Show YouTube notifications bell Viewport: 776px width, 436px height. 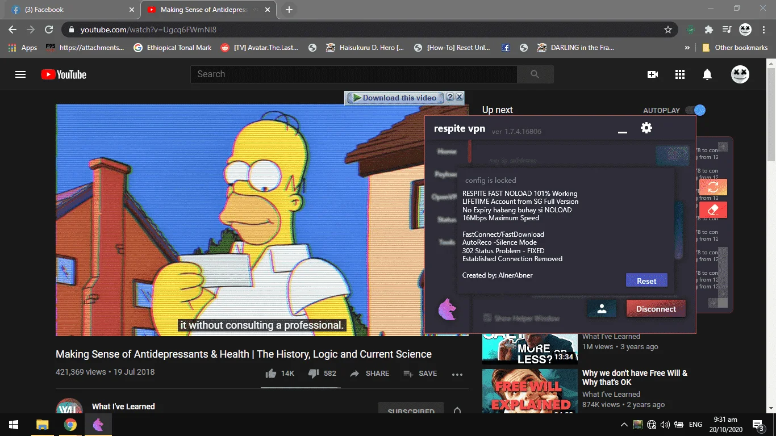pyautogui.click(x=707, y=74)
